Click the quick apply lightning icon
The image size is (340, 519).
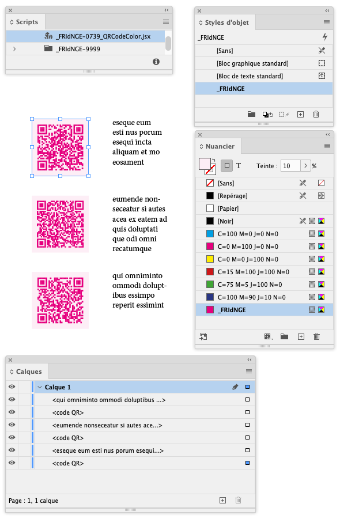point(325,37)
